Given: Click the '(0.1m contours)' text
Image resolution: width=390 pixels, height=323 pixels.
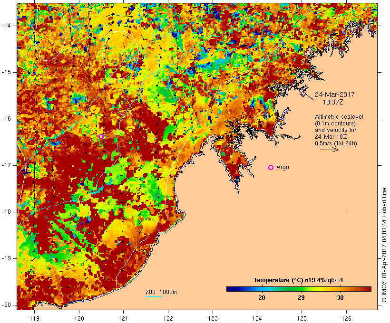Looking at the screenshot, I should click(x=335, y=123).
